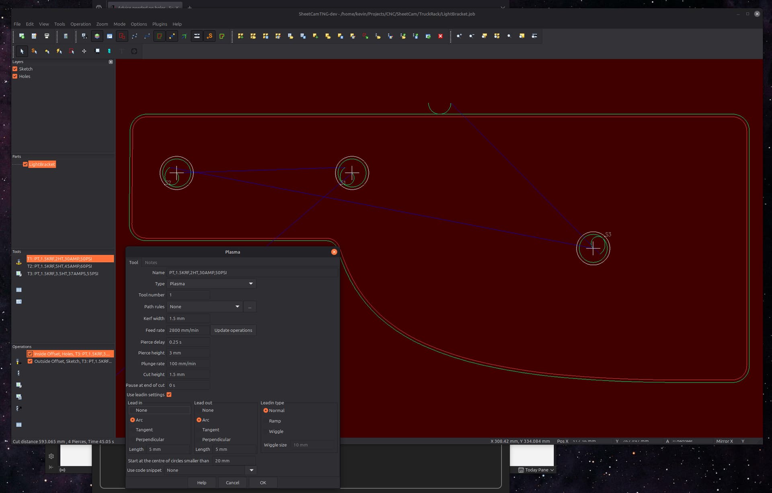Screen dimensions: 772x493
Task: Open the Path rules dropdown
Action: point(204,306)
